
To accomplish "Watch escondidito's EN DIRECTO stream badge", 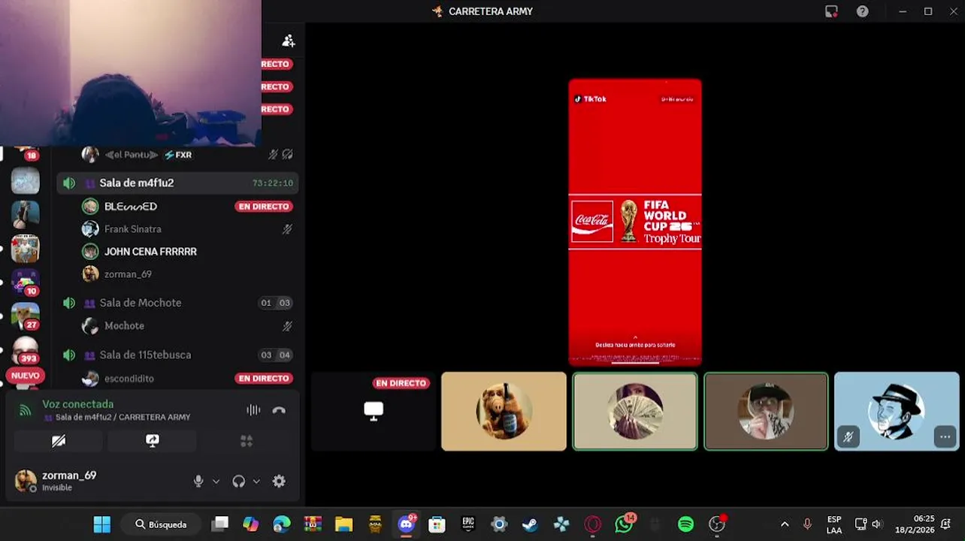I will coord(264,379).
